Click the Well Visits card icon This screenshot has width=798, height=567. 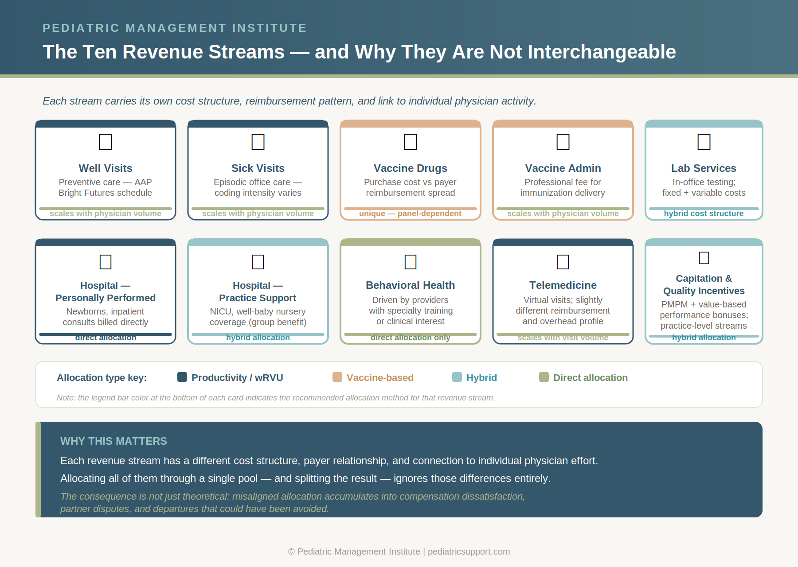coord(105,142)
